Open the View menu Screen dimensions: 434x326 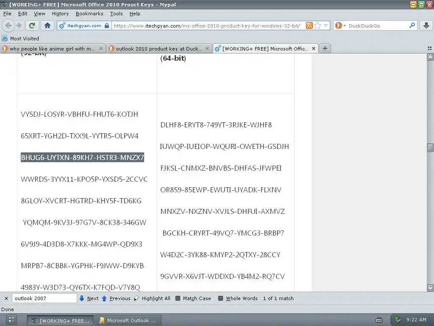click(x=39, y=14)
